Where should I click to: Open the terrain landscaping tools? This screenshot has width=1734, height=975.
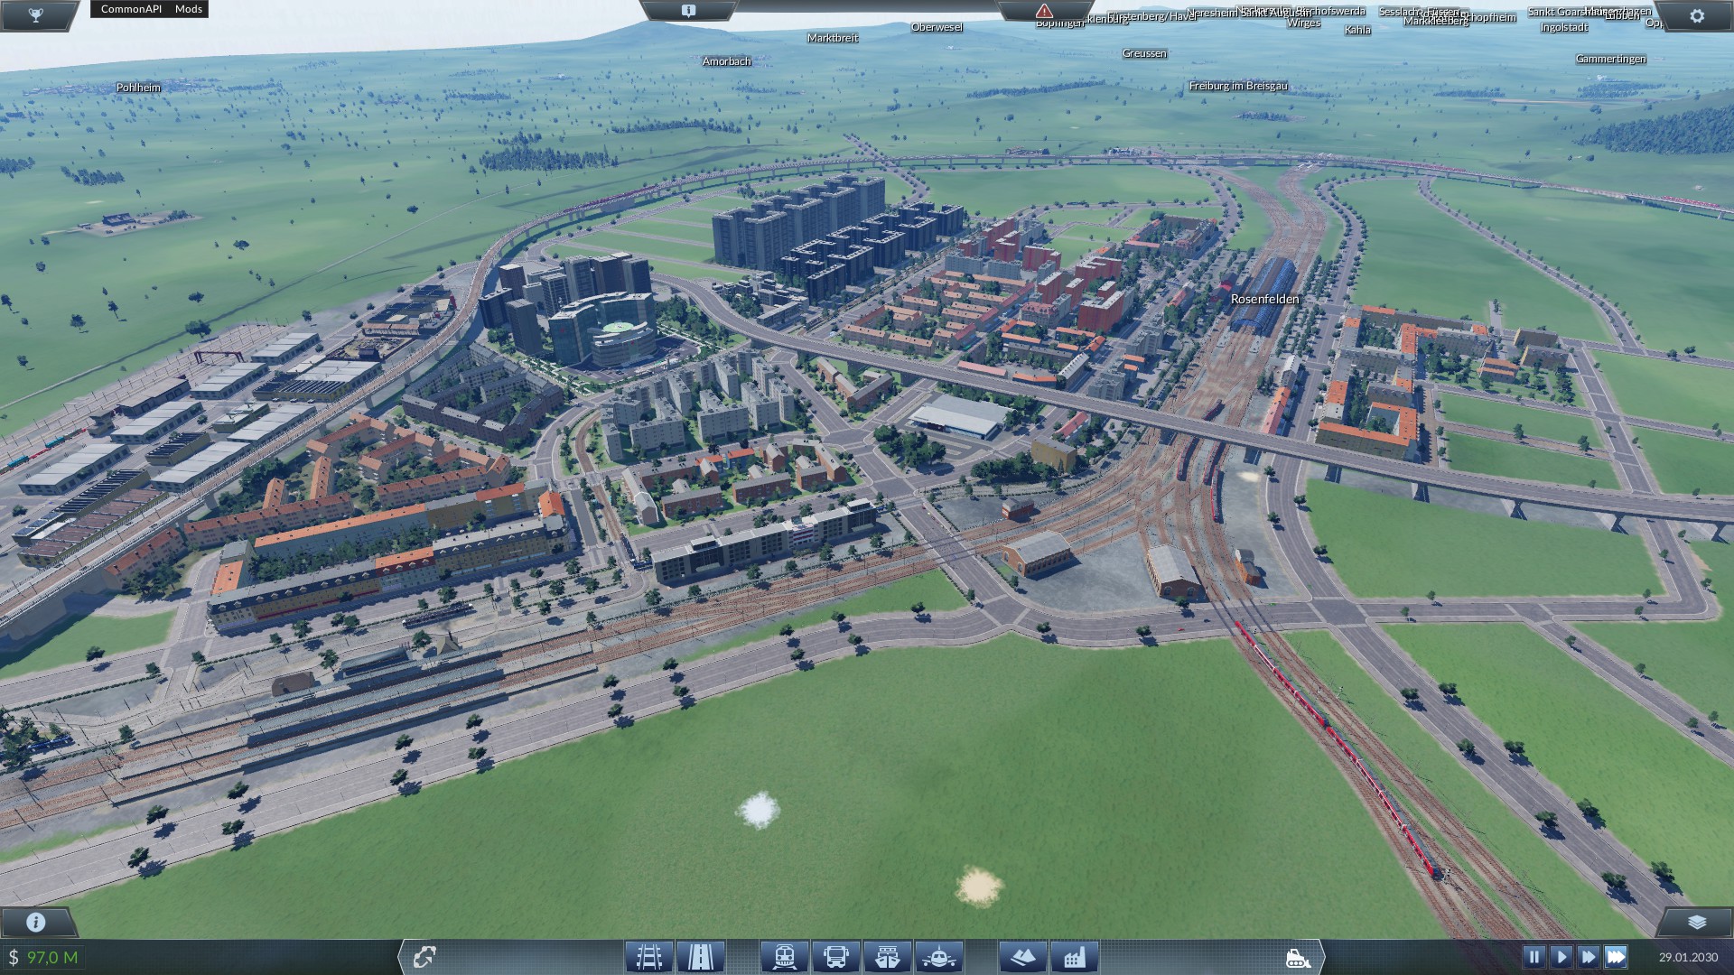(x=1023, y=956)
